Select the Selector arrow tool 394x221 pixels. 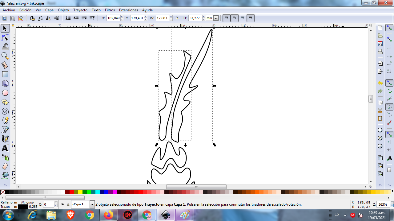point(5,29)
